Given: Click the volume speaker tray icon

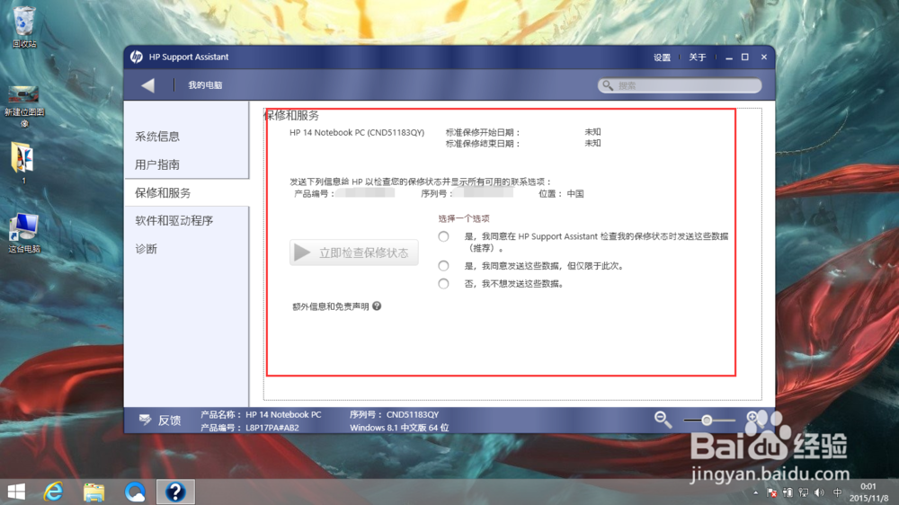Looking at the screenshot, I should (x=820, y=492).
